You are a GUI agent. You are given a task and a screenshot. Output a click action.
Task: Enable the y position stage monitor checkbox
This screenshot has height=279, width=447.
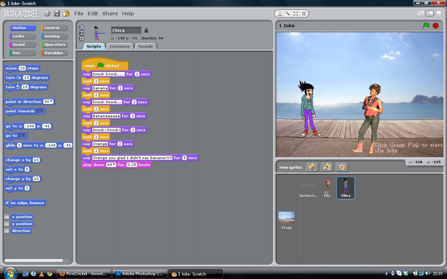click(x=6, y=224)
